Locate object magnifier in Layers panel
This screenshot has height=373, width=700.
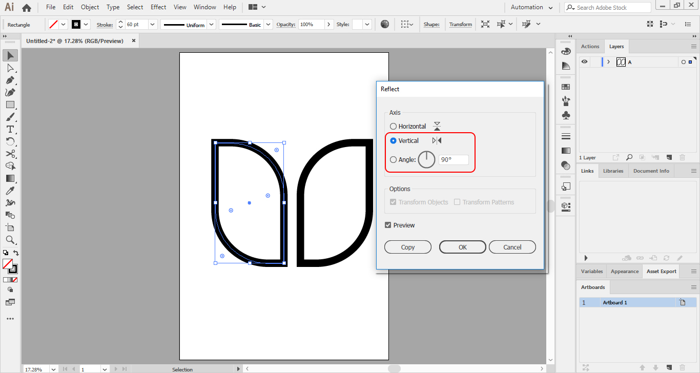coord(629,158)
